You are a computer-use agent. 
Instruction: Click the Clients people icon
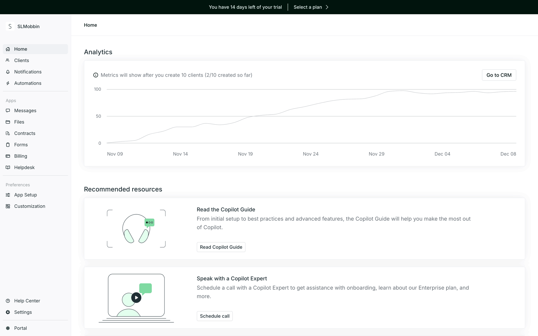(x=8, y=60)
